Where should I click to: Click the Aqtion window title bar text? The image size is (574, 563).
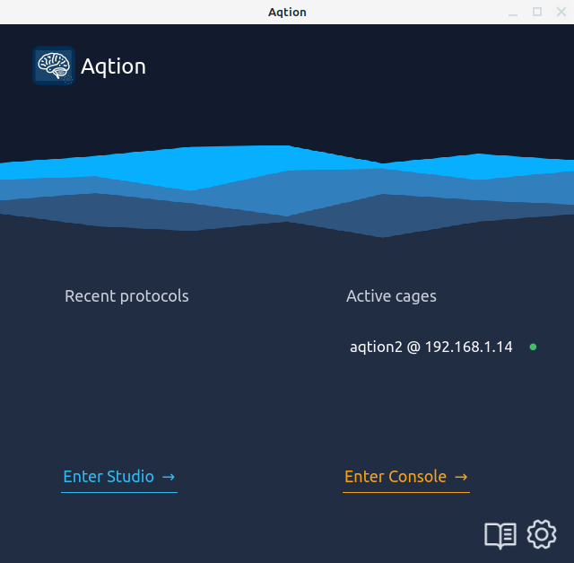(x=287, y=12)
